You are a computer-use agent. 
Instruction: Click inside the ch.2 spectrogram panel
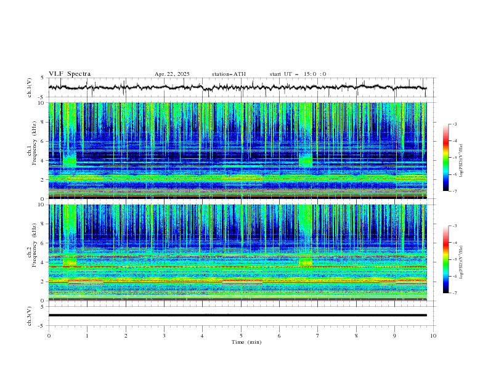(237, 253)
